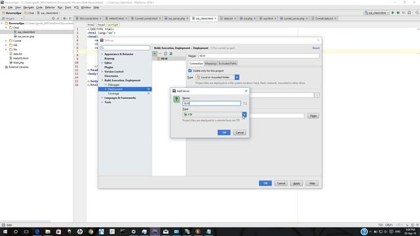
Task: Open the Type dropdown in Add Server
Action: pos(244,115)
